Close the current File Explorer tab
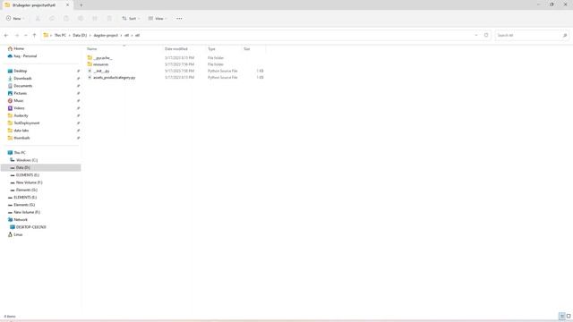The width and height of the screenshot is (573, 322). (68, 5)
